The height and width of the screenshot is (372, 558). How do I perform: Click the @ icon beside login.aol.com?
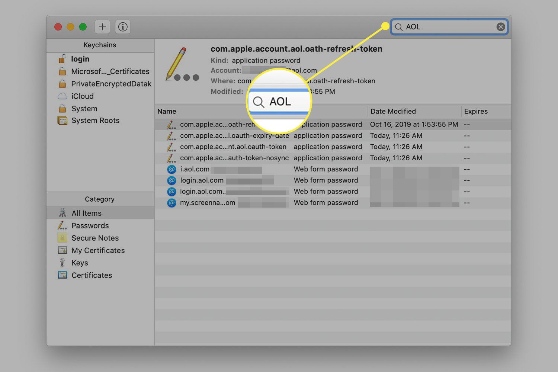point(171,180)
